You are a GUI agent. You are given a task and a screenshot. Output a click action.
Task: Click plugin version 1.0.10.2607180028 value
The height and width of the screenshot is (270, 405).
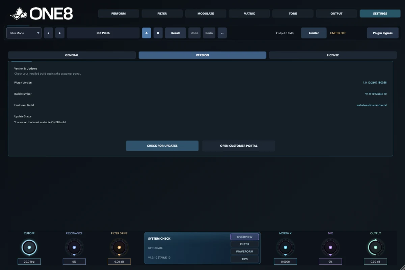pos(375,83)
